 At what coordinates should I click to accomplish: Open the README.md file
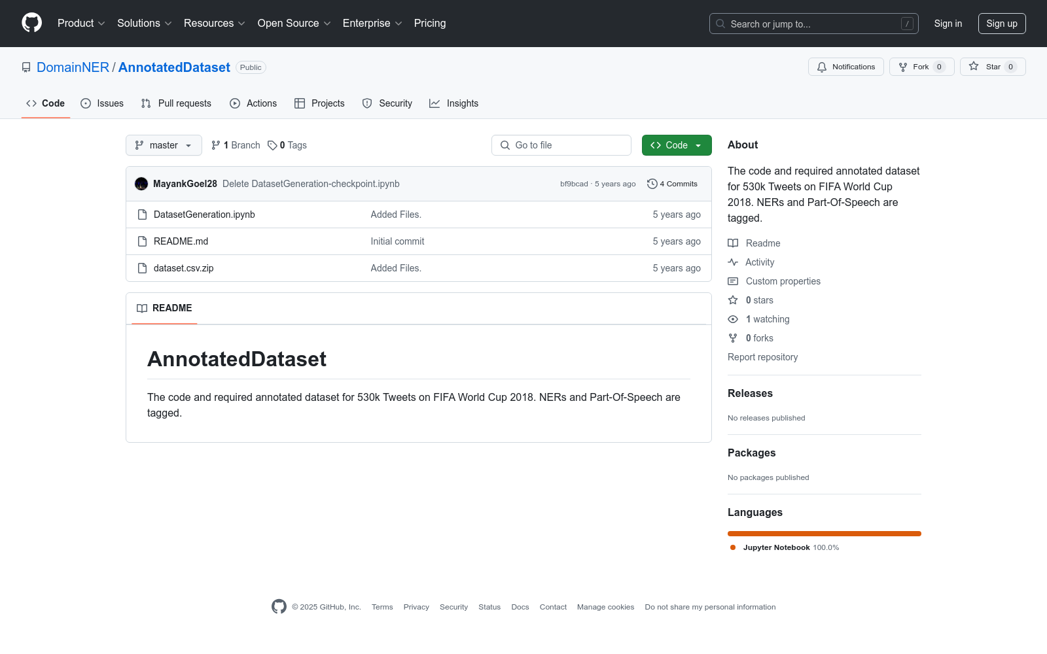(181, 241)
